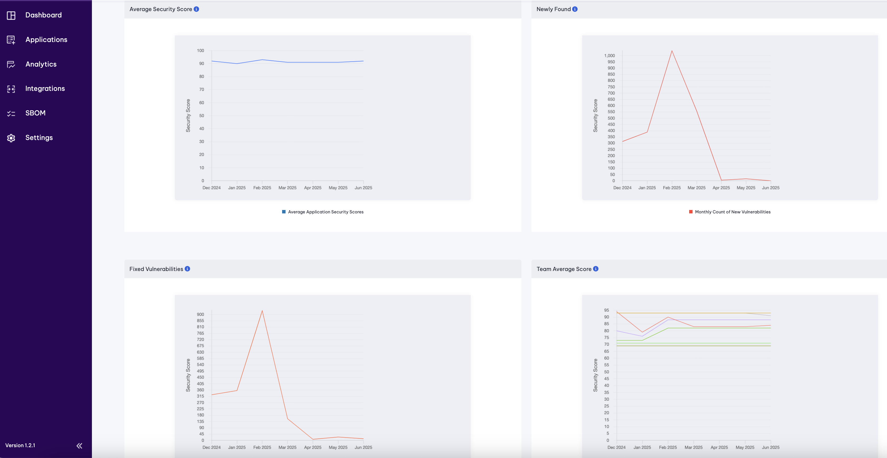Toggle Monthly Count of New Vulnerabilities legend
887x458 pixels.
coord(732,212)
